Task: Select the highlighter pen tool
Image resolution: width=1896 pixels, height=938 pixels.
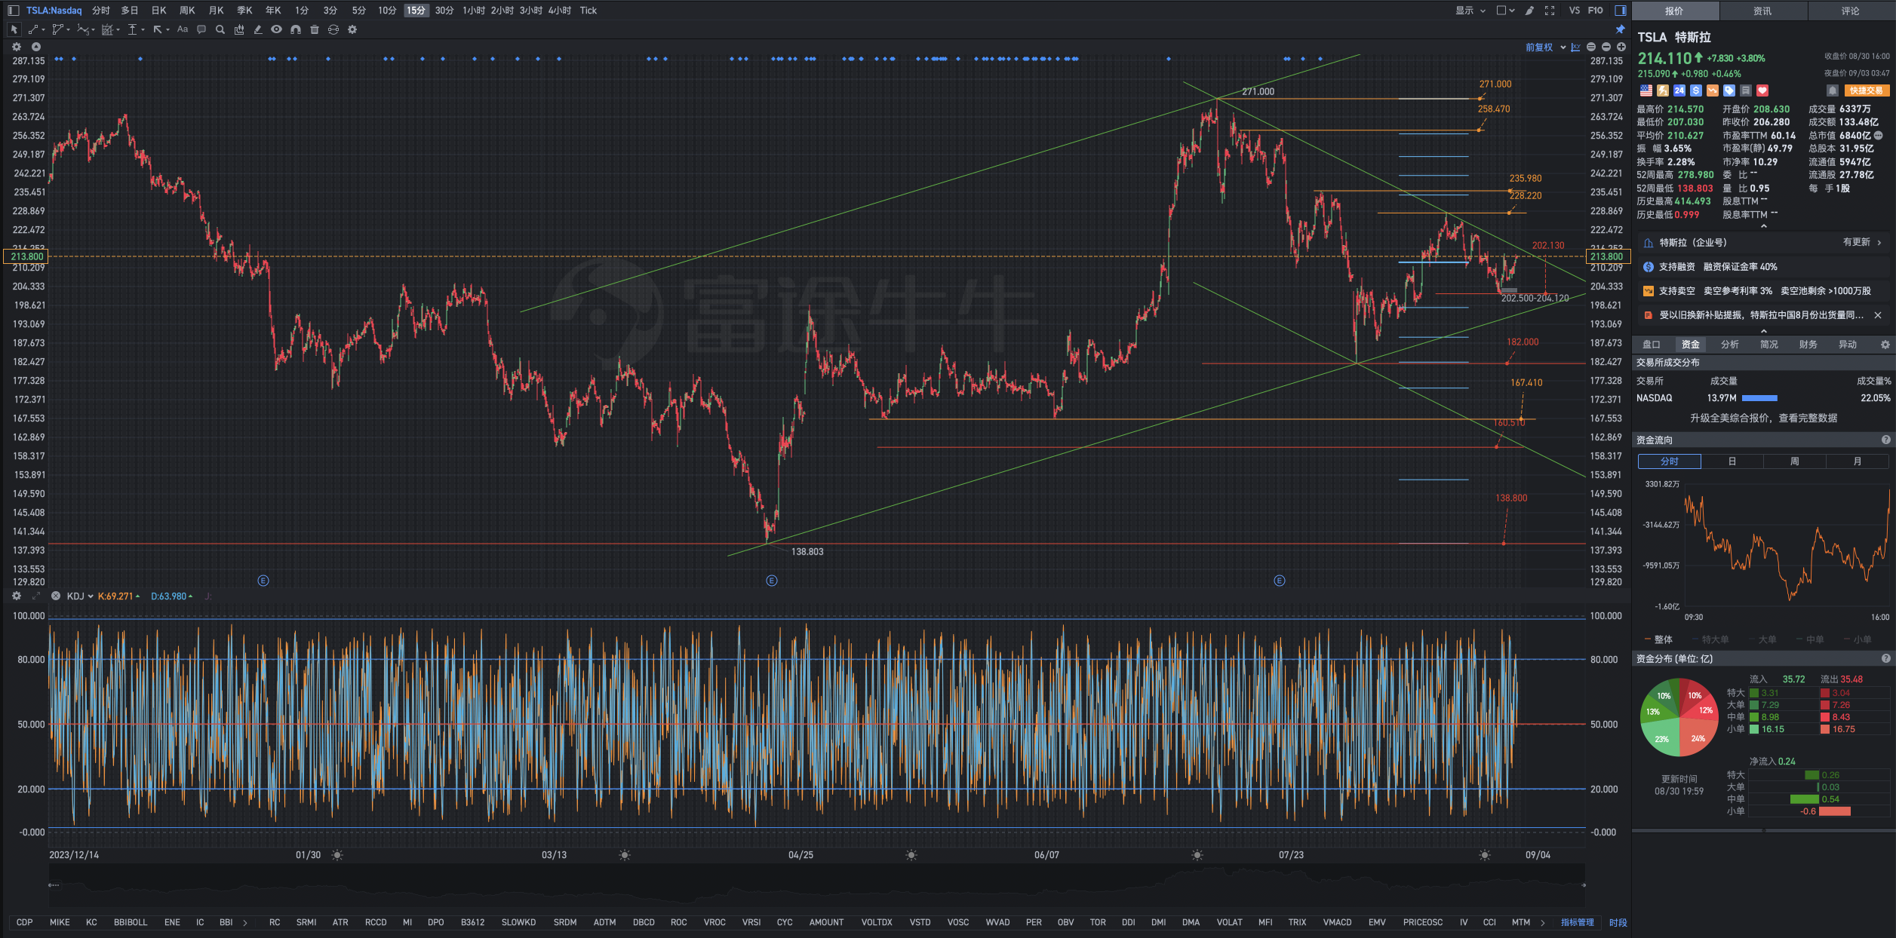Action: click(258, 29)
